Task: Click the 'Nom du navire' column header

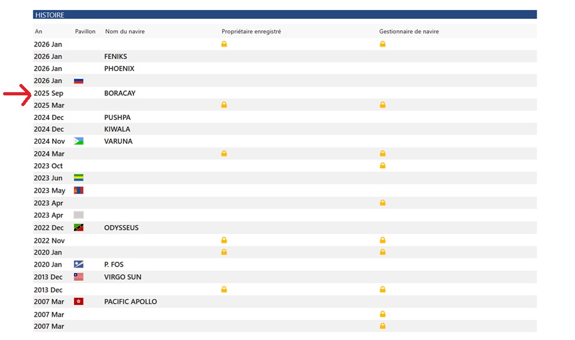Action: pos(125,31)
